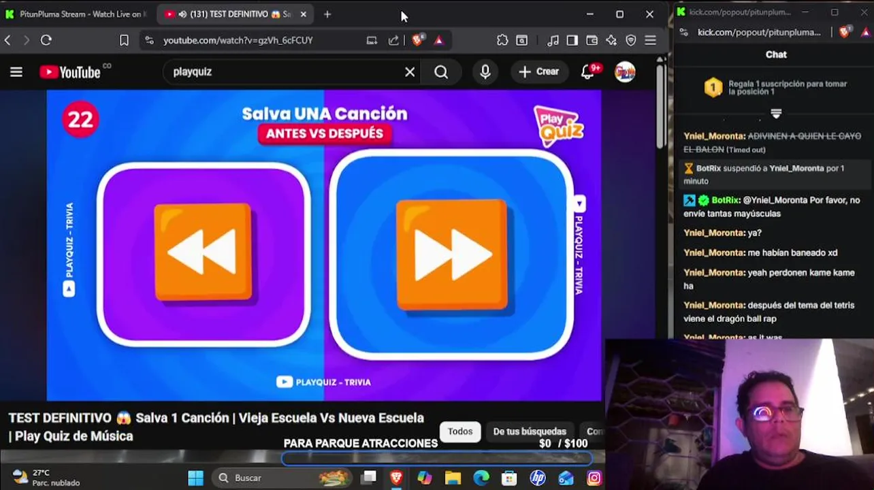
Task: Open site settings icon in Kick popout window
Action: point(685,33)
